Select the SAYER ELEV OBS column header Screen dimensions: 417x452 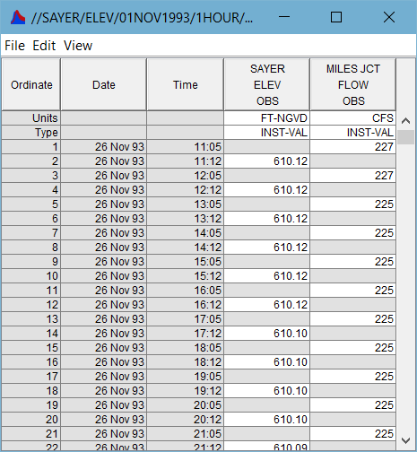267,84
